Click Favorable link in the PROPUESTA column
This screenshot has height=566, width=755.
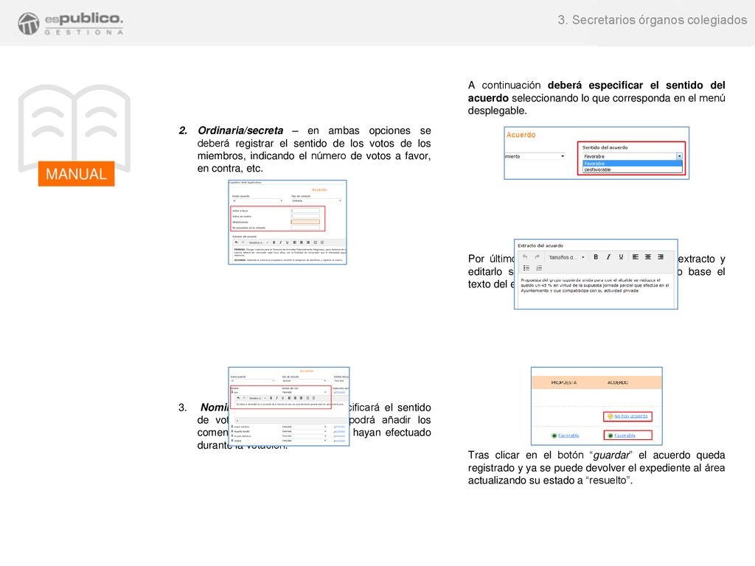(x=568, y=436)
